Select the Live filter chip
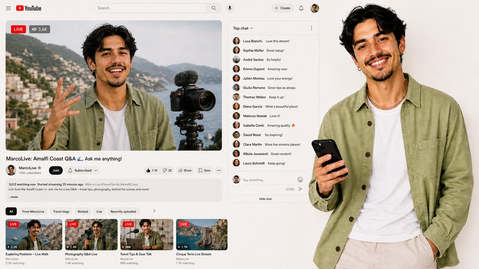The height and width of the screenshot is (269, 479). coord(99,211)
